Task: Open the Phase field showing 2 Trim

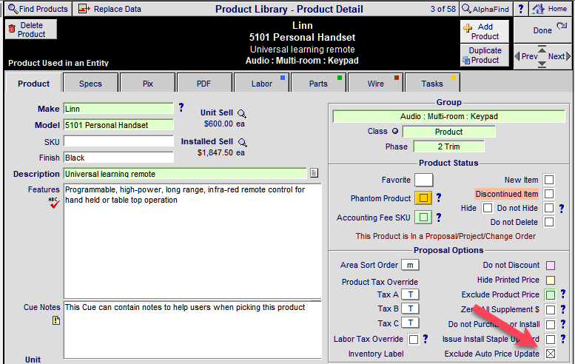Action: click(448, 146)
